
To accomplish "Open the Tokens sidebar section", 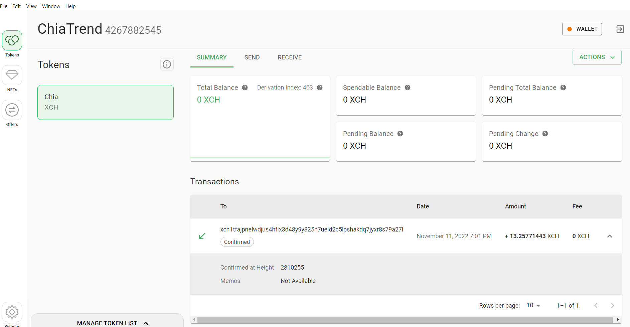I will pos(12,40).
